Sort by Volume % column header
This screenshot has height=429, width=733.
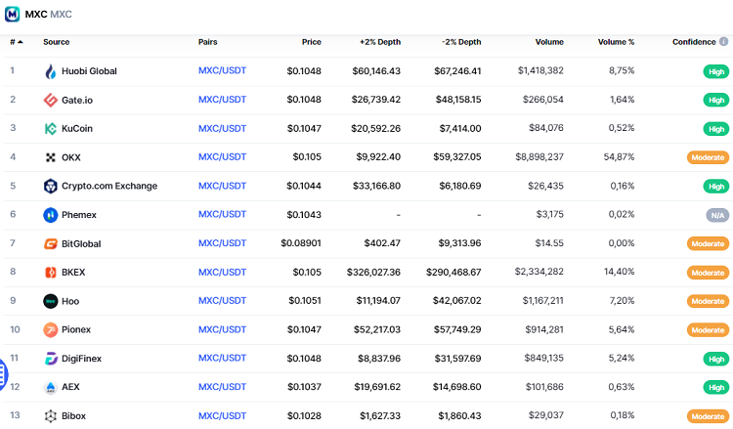click(x=616, y=42)
